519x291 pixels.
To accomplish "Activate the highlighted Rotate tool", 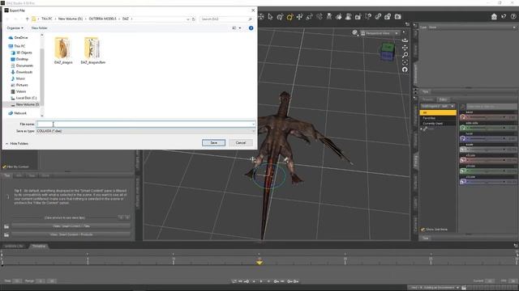I will coord(290,16).
